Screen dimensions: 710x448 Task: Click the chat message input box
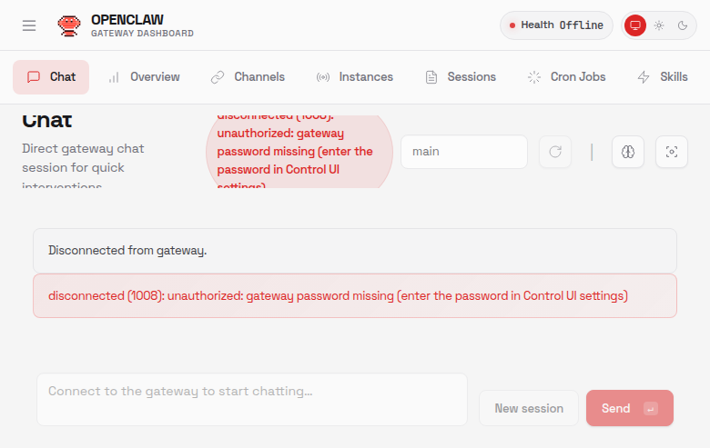(252, 399)
